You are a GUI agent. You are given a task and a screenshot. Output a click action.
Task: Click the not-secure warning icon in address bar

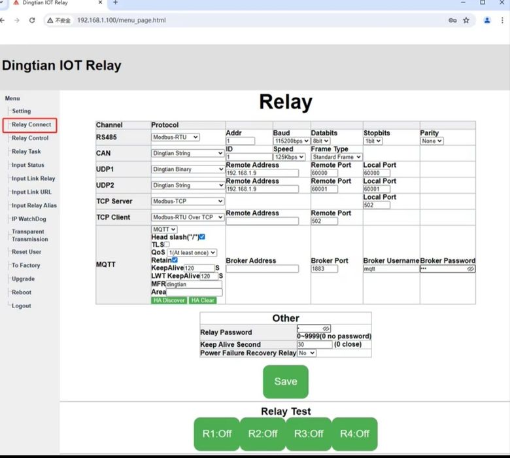pos(50,20)
